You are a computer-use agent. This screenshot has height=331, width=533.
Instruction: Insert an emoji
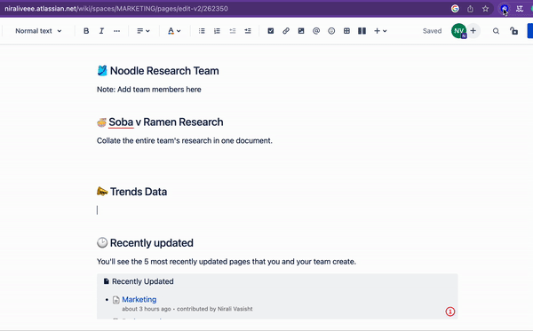(331, 31)
